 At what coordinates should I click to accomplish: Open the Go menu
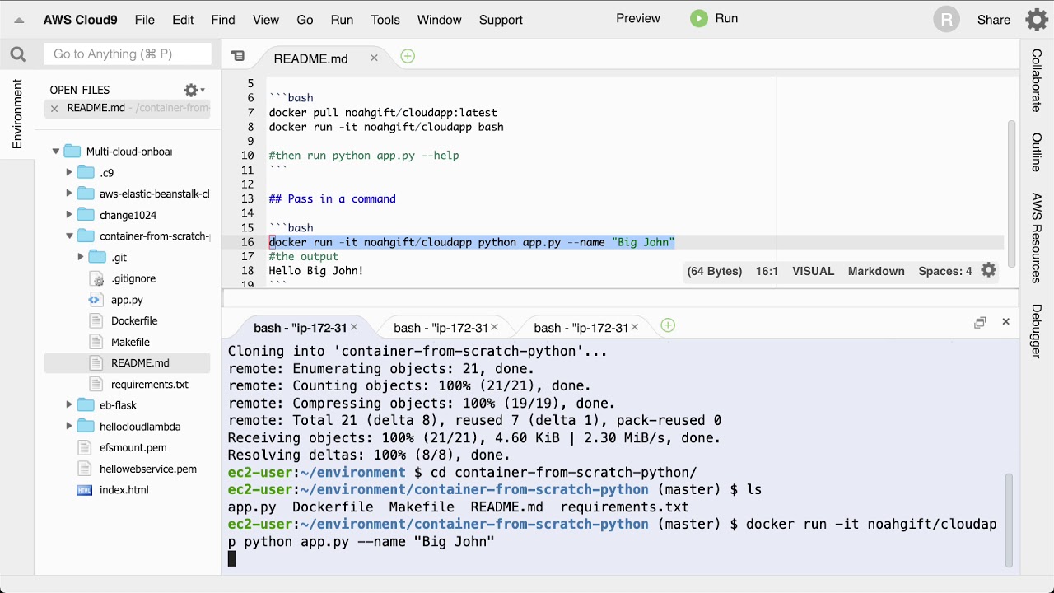tap(305, 20)
